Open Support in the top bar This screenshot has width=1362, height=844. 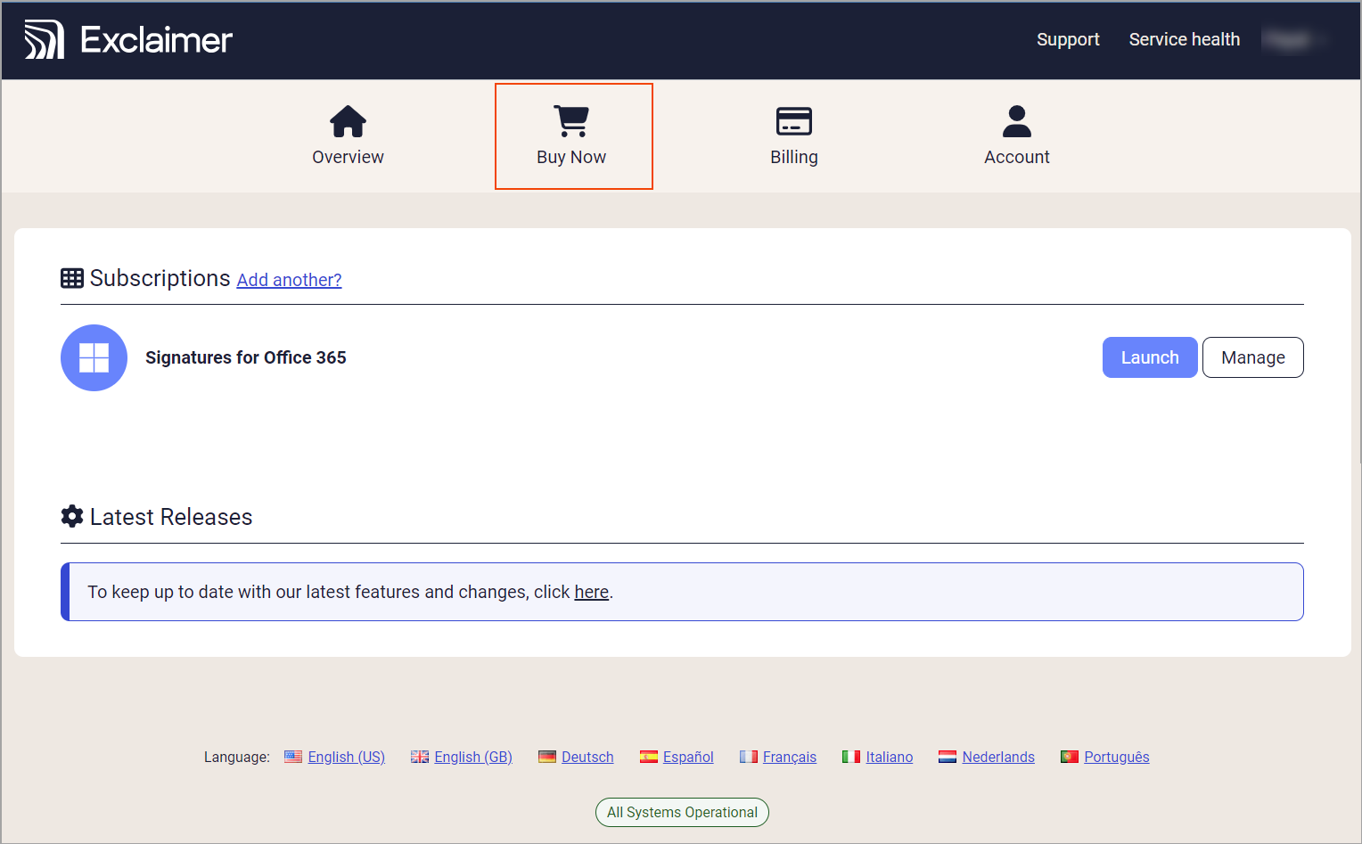pyautogui.click(x=1067, y=40)
